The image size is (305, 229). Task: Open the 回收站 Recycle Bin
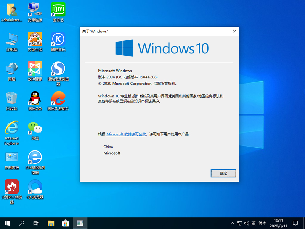11,99
